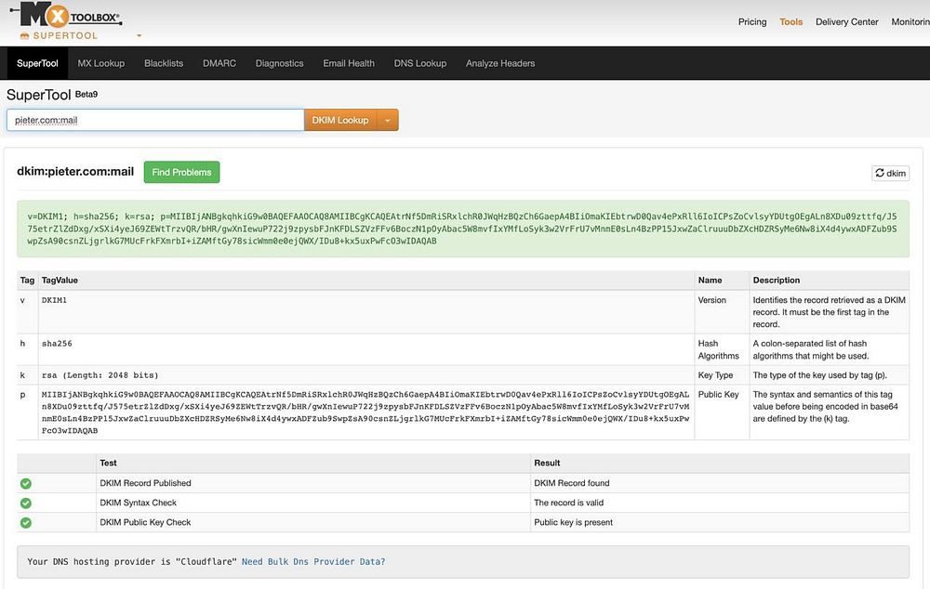The height and width of the screenshot is (589, 930).
Task: Click the TagValue column header
Action: pos(60,281)
